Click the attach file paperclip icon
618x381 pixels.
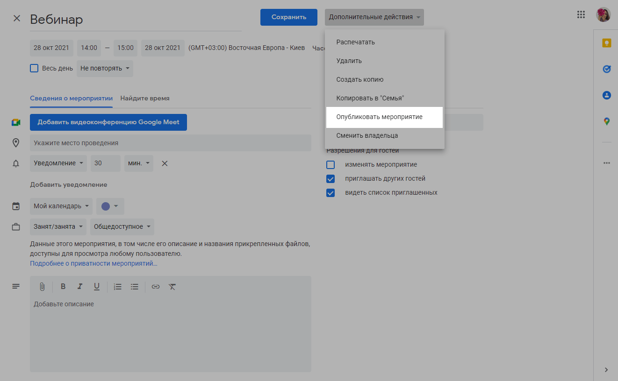tap(42, 287)
